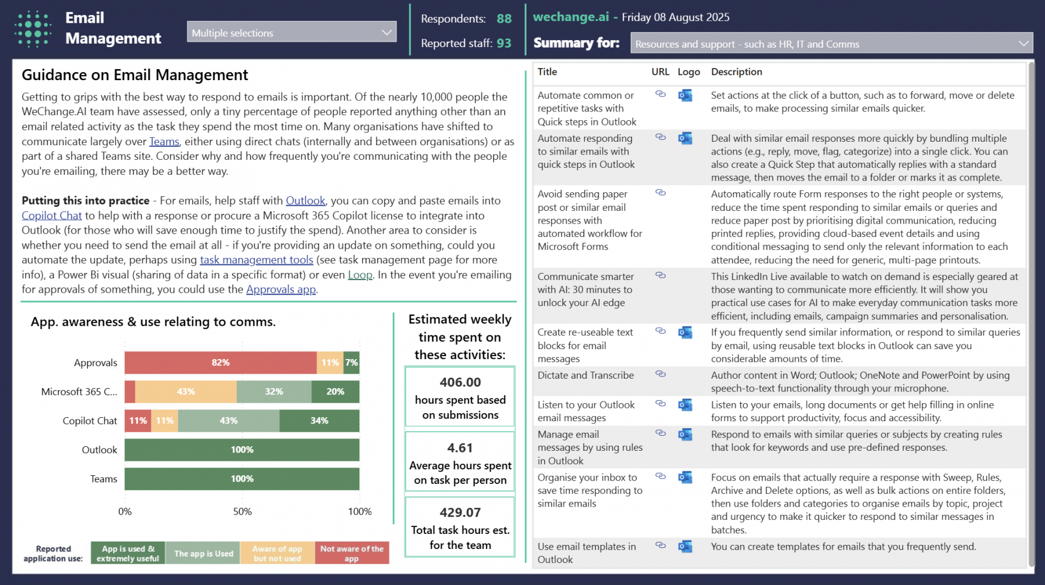Follow the Approvals app link
Viewport: 1045px width, 585px height.
click(281, 289)
